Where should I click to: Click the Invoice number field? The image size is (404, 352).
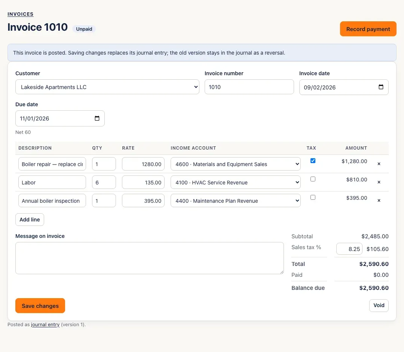tap(249, 87)
